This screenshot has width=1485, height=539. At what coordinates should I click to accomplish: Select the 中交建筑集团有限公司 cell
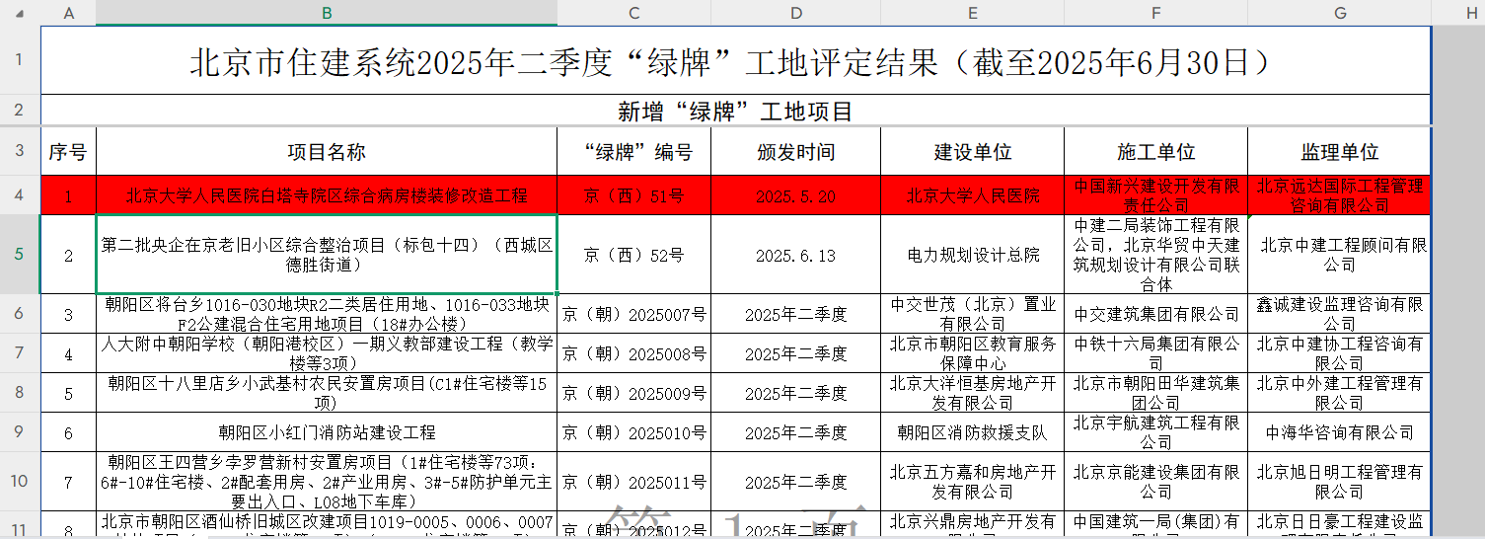(x=1155, y=315)
